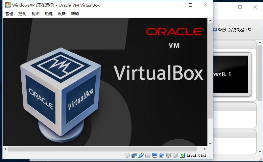Open the network adapter status icon

pos(134,155)
